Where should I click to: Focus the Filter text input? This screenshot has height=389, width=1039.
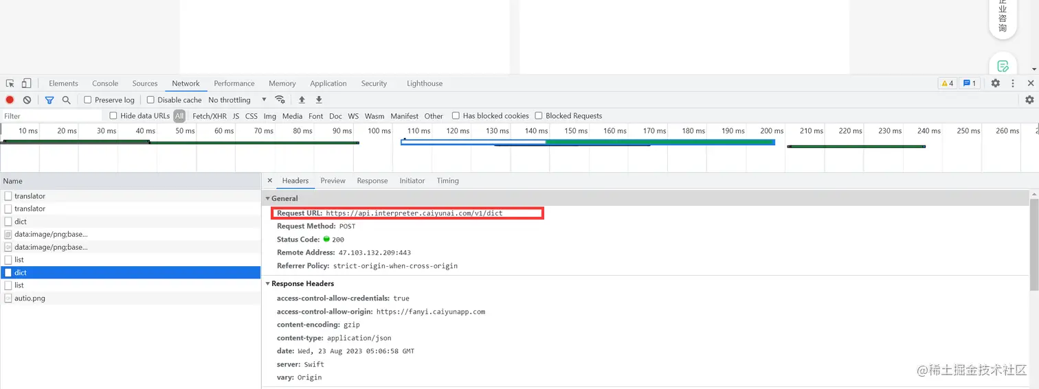[52, 116]
